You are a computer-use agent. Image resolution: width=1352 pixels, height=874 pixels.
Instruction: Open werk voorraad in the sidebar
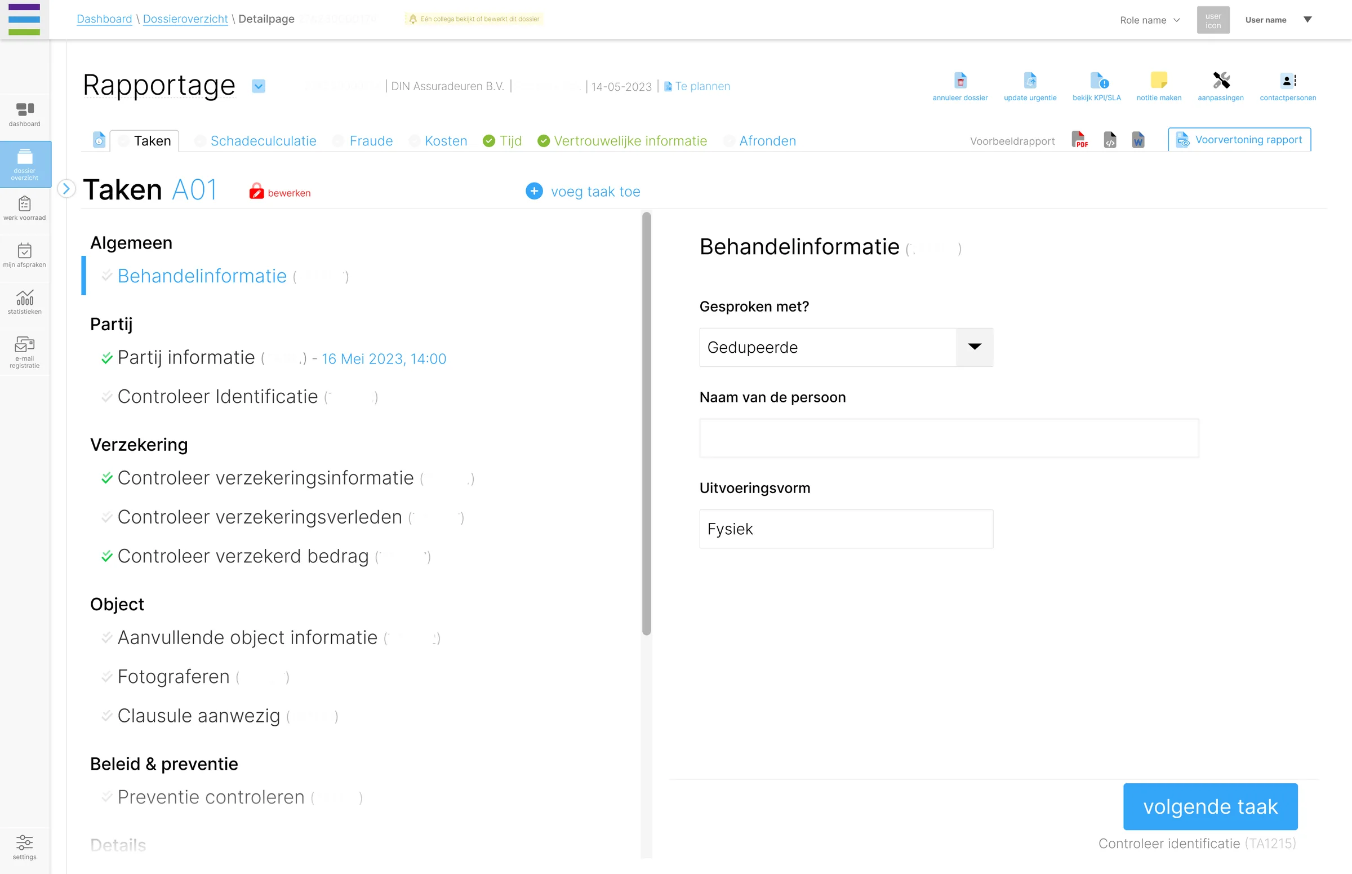click(x=24, y=208)
